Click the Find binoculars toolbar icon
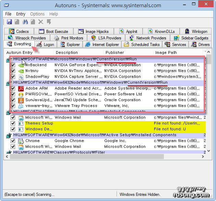 pos(25,22)
